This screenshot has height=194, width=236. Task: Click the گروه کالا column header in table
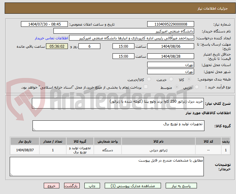click(80, 141)
